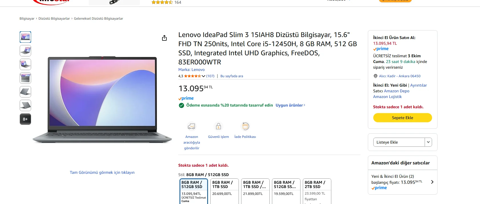Viewport: 480px width, 204px height.
Task: Click the secure transaction padlock icon
Action: pyautogui.click(x=218, y=126)
